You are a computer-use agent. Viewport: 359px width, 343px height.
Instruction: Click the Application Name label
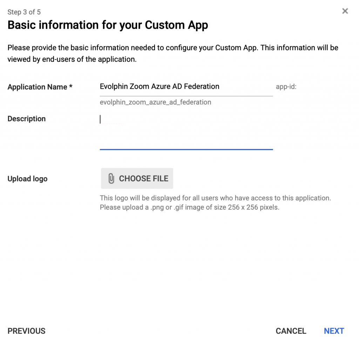[x=37, y=87]
